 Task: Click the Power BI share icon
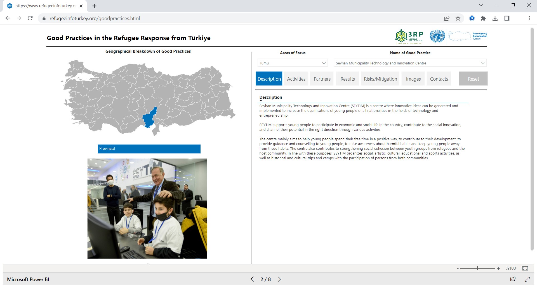(x=513, y=279)
